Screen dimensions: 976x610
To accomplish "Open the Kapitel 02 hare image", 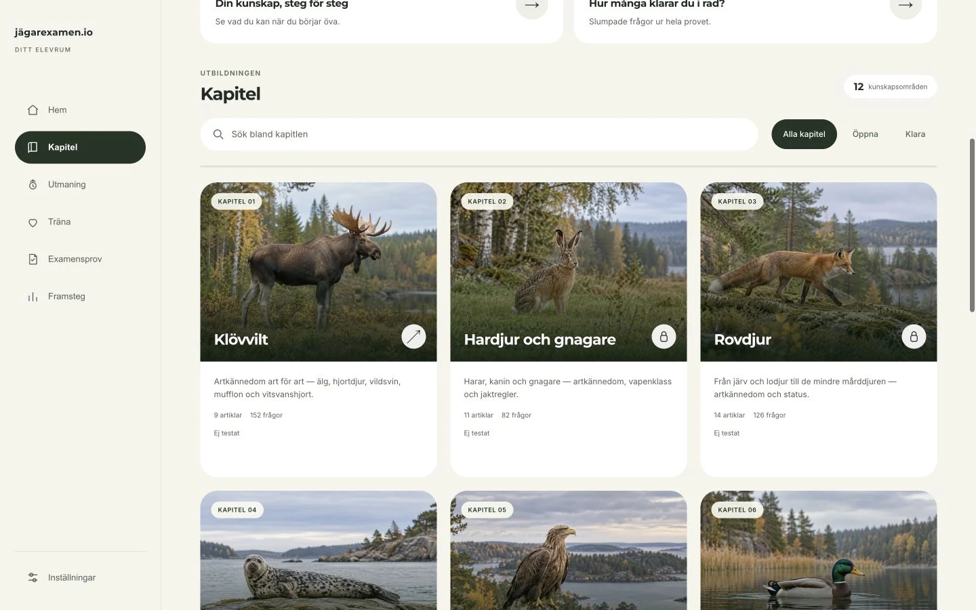I will (x=569, y=272).
